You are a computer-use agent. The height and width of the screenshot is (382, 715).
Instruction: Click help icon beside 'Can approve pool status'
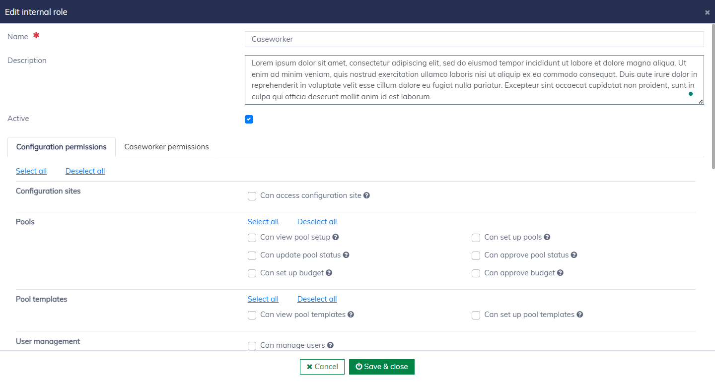(x=574, y=255)
